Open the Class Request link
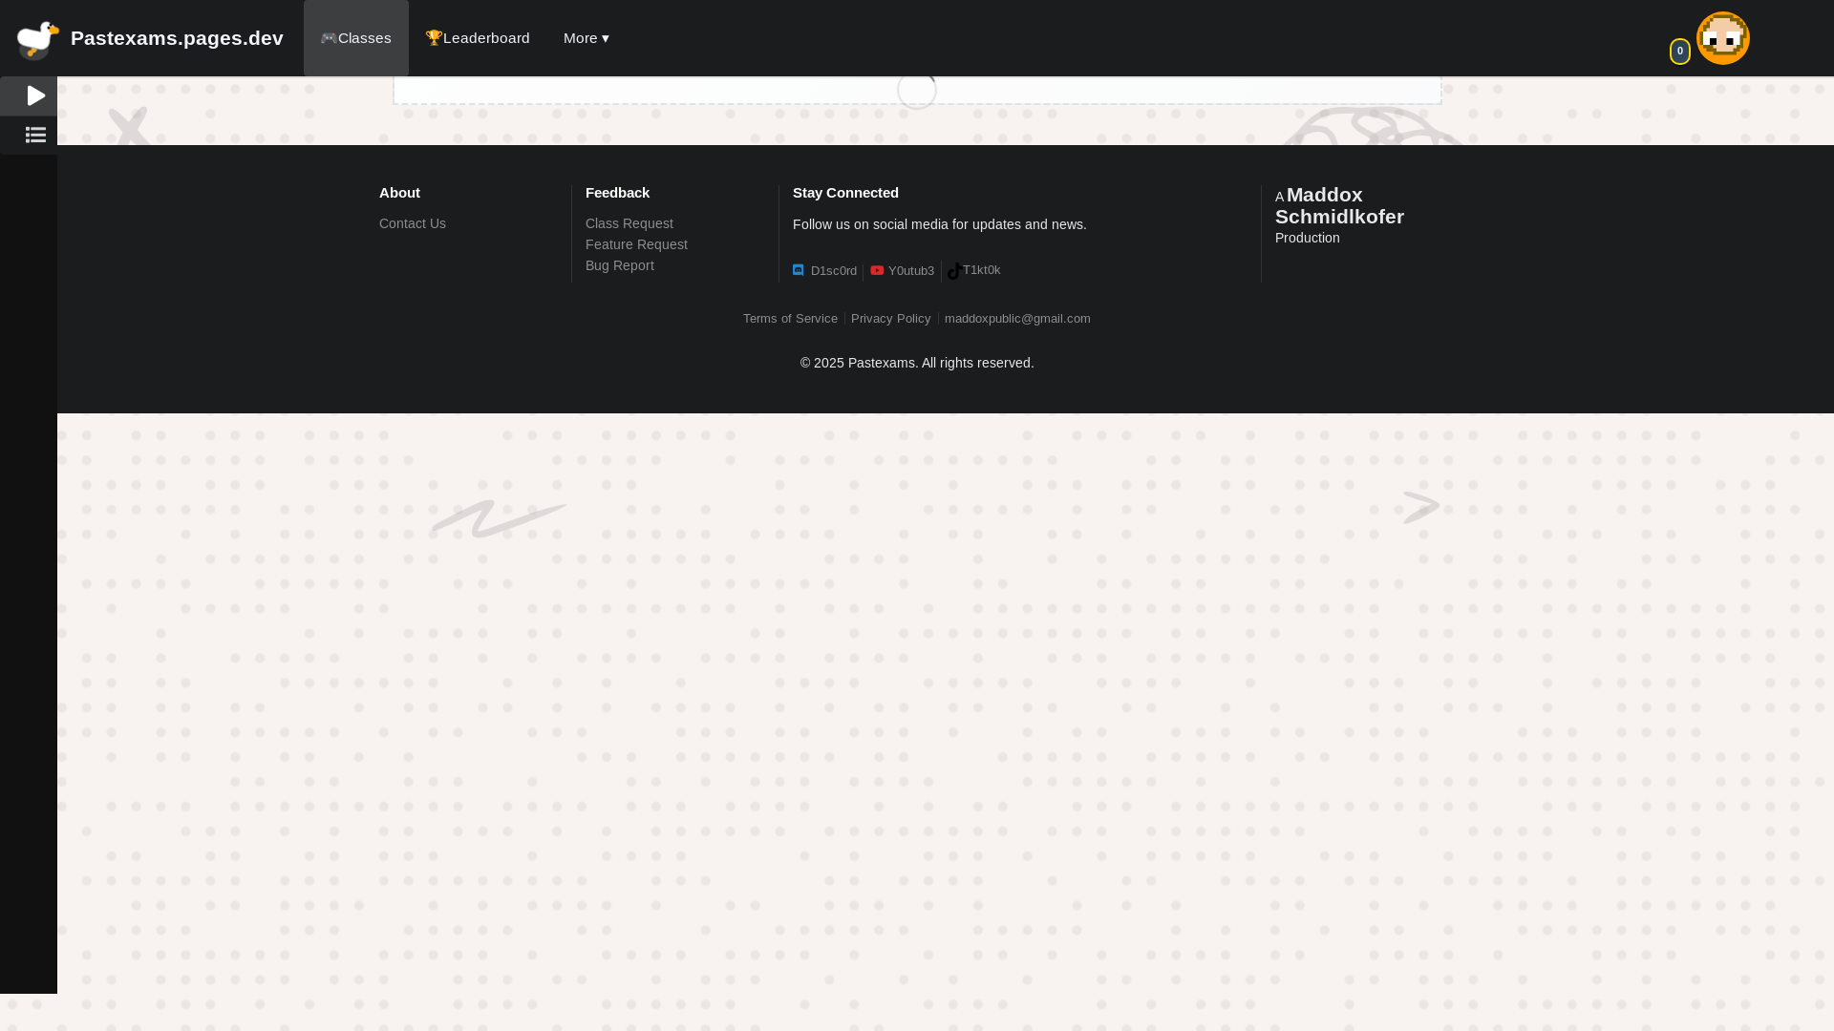The height and width of the screenshot is (1031, 1834). tap(629, 223)
